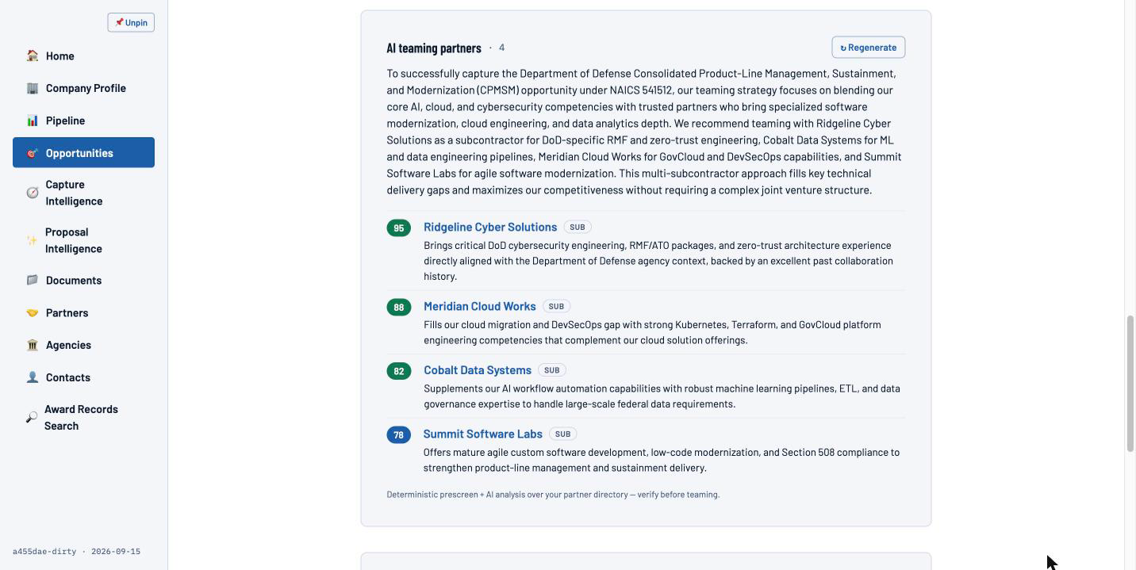This screenshot has width=1136, height=570.
Task: Click the Home house icon
Action: [x=33, y=55]
